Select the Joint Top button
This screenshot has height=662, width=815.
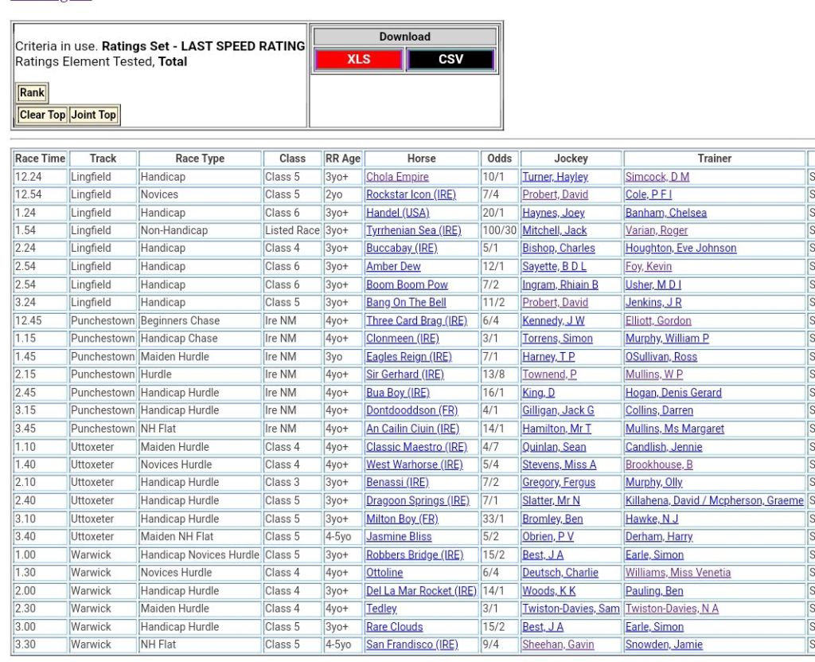click(94, 115)
